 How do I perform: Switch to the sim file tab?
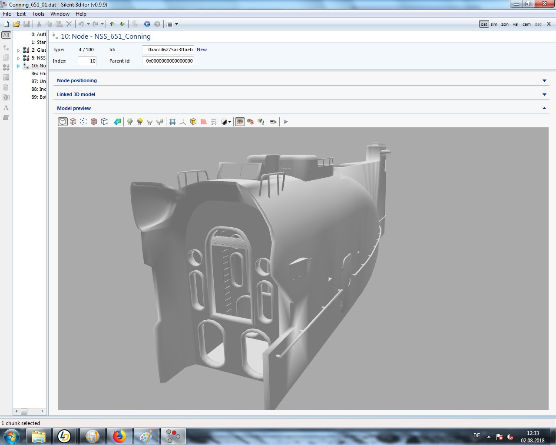click(x=494, y=24)
